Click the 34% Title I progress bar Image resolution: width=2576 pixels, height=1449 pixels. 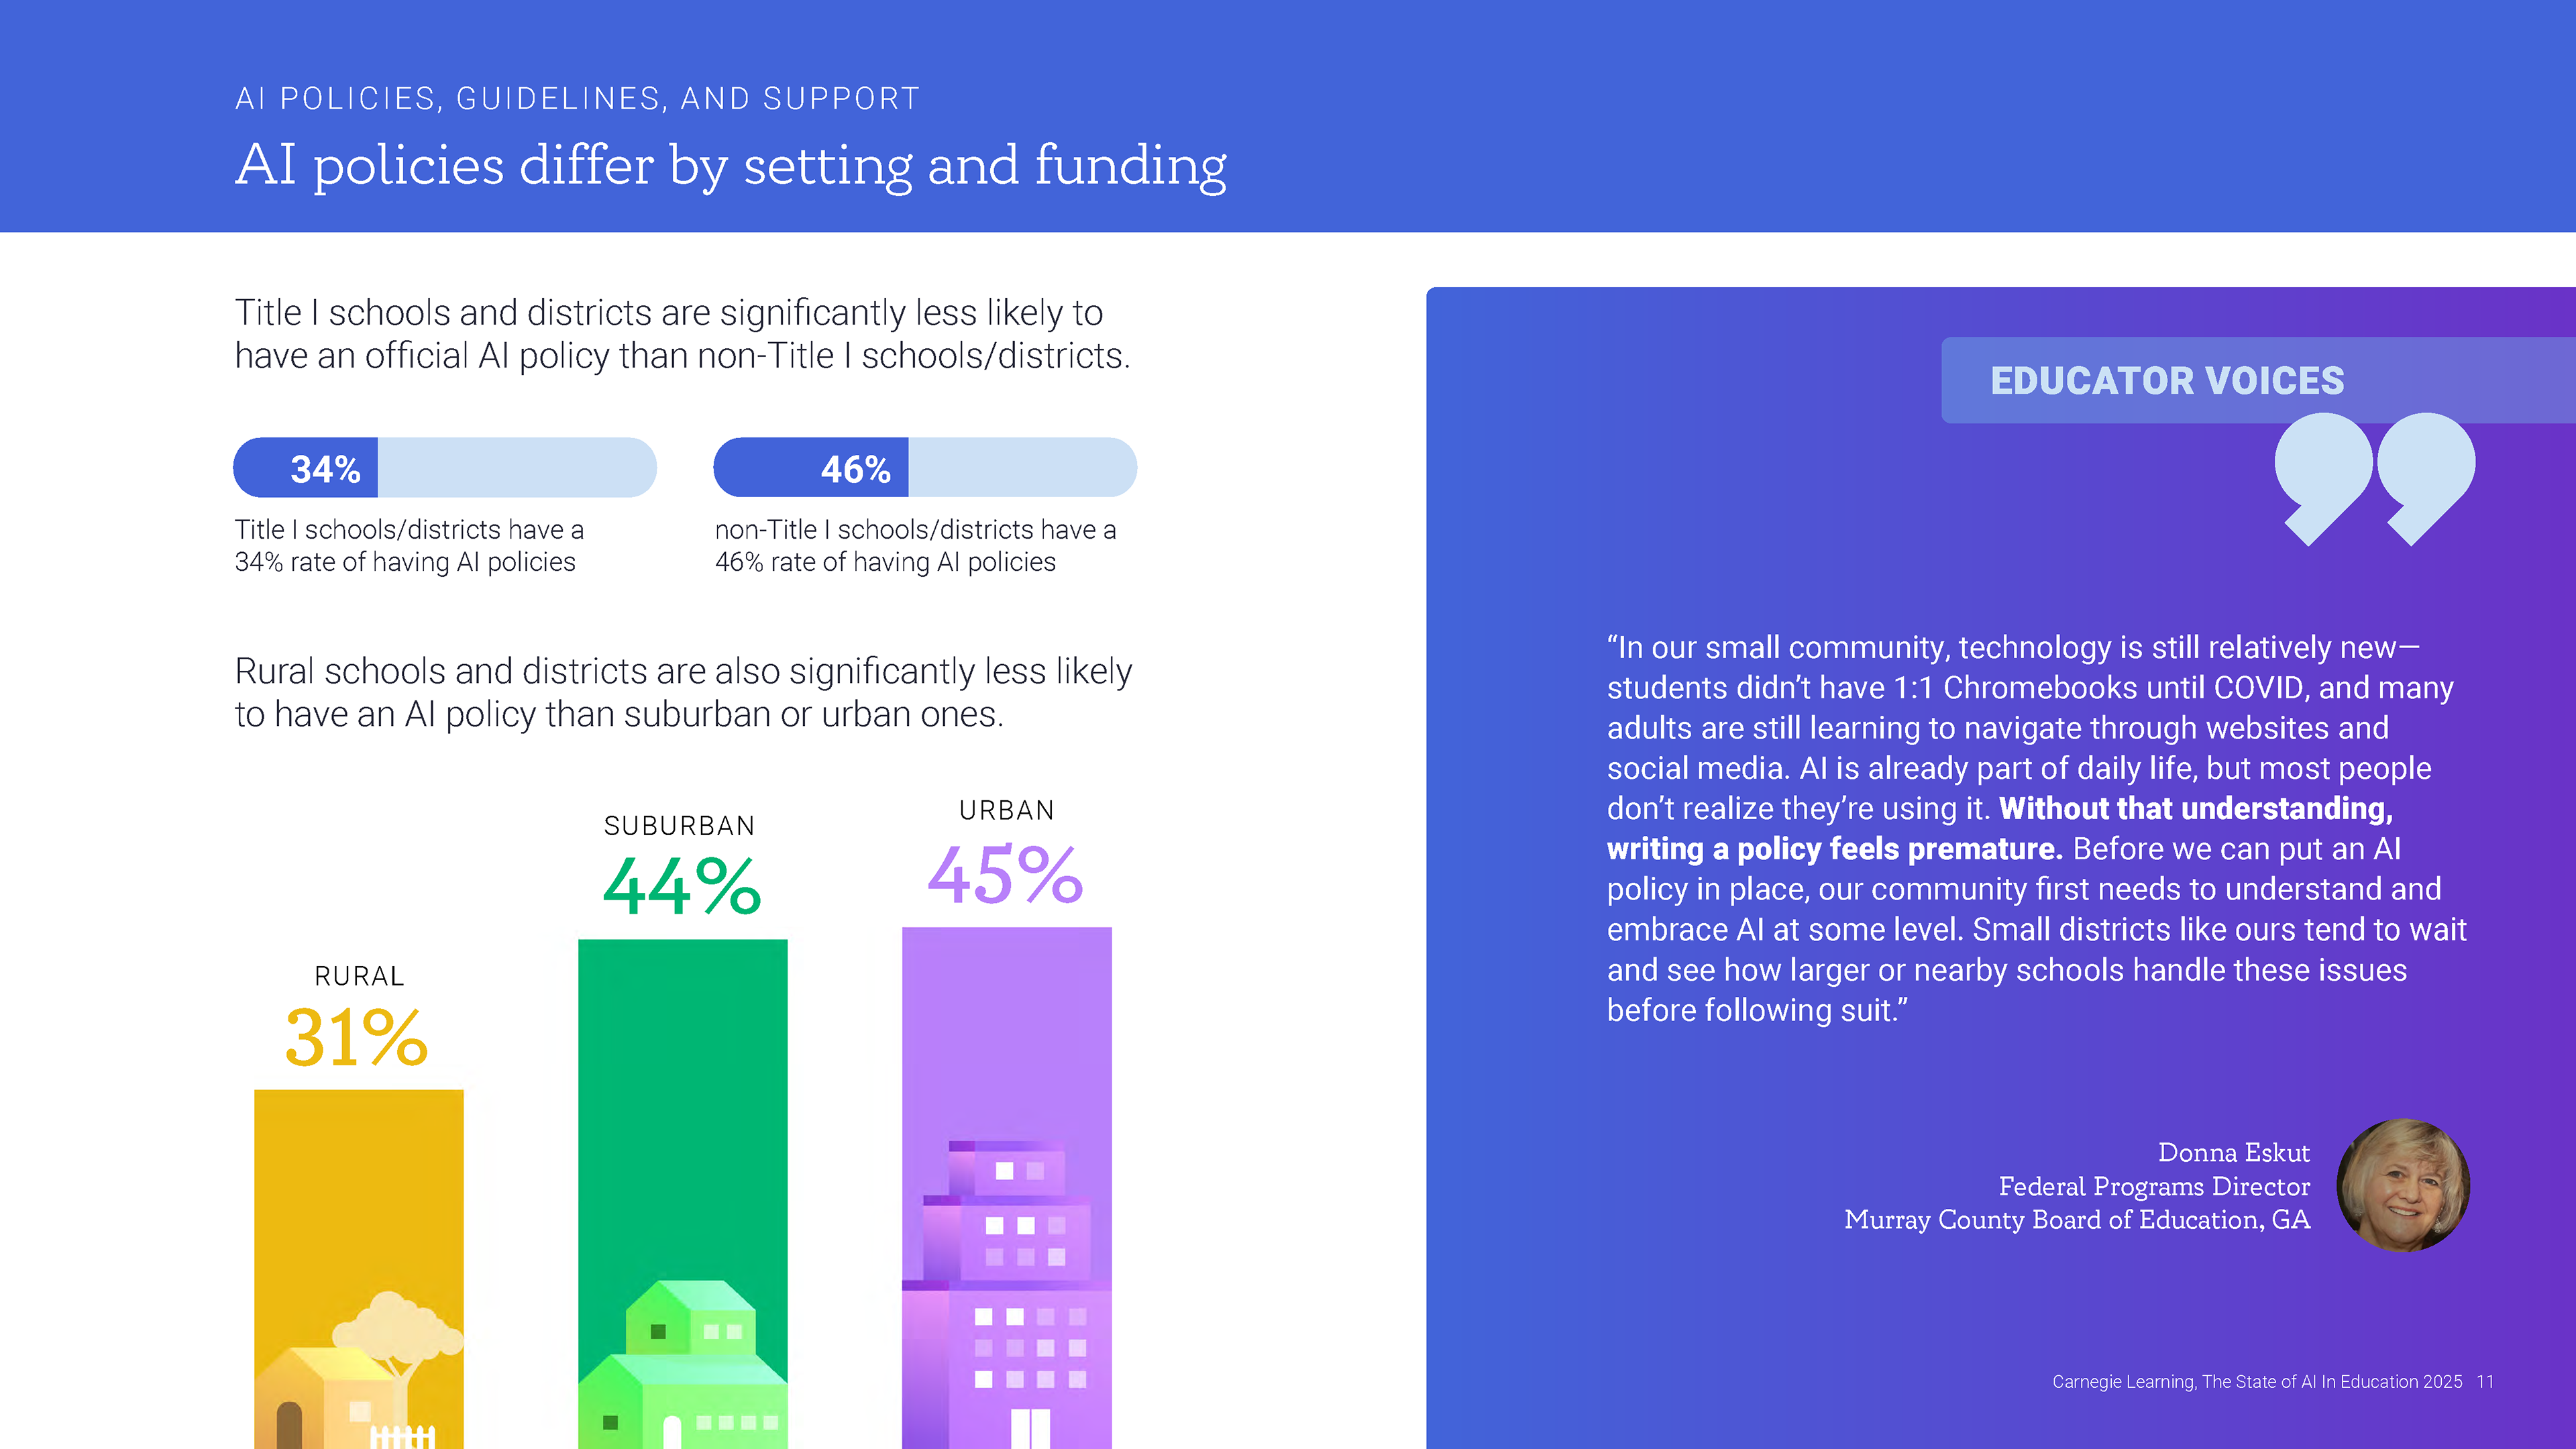coord(445,468)
